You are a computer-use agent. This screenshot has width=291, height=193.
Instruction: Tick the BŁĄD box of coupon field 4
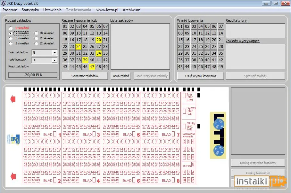pos(94,180)
